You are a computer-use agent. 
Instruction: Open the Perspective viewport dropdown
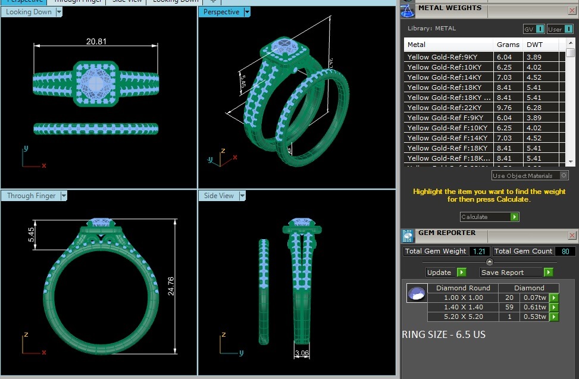tap(247, 12)
